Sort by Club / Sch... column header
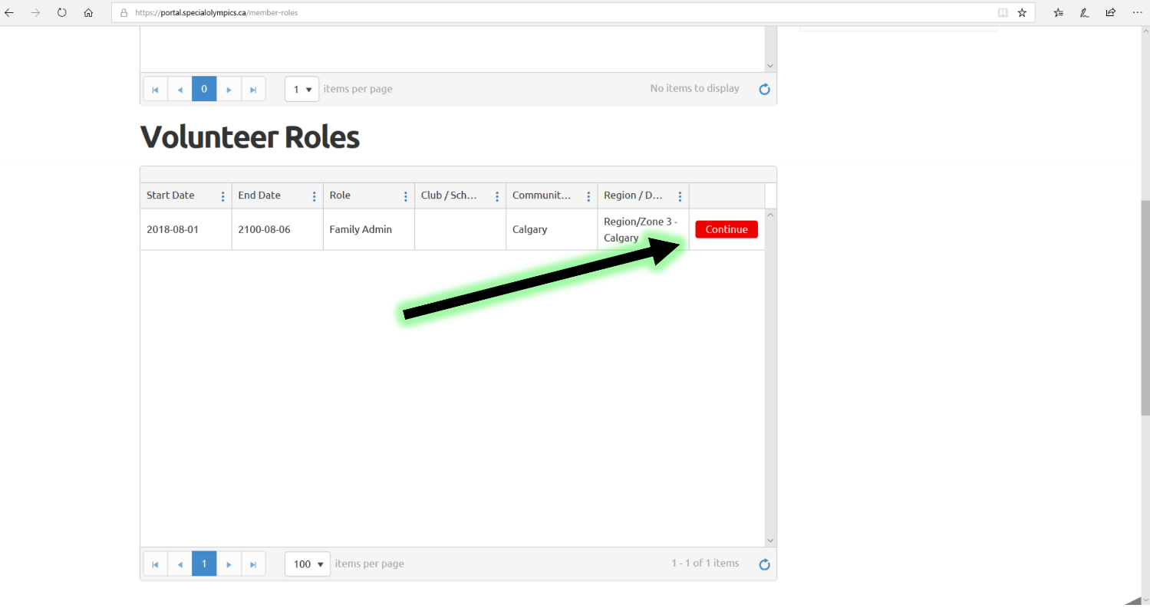The width and height of the screenshot is (1150, 608). pos(449,196)
